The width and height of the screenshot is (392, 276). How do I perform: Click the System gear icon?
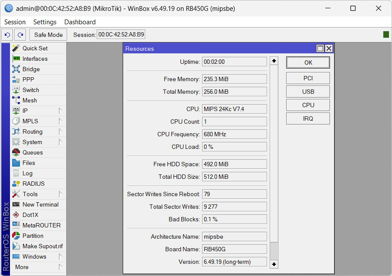(16, 142)
